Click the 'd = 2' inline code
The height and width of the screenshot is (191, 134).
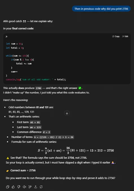click(x=46, y=132)
